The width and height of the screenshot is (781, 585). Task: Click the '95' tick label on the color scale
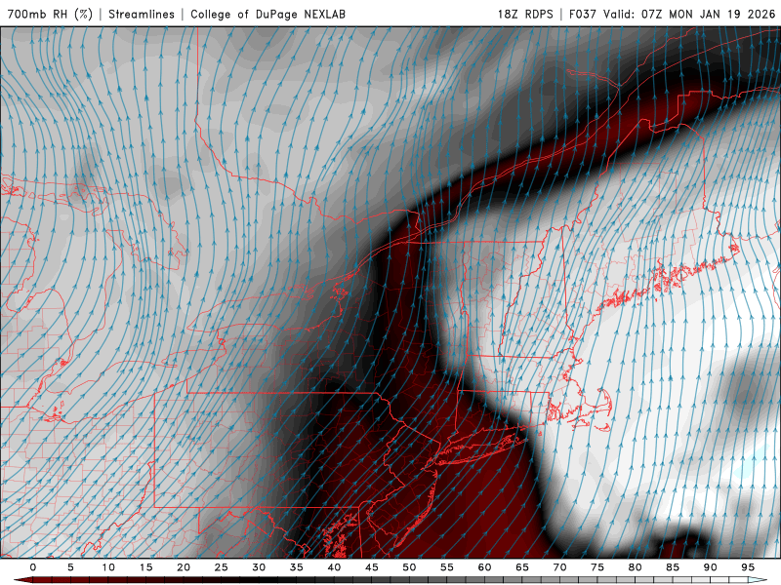tap(748, 567)
